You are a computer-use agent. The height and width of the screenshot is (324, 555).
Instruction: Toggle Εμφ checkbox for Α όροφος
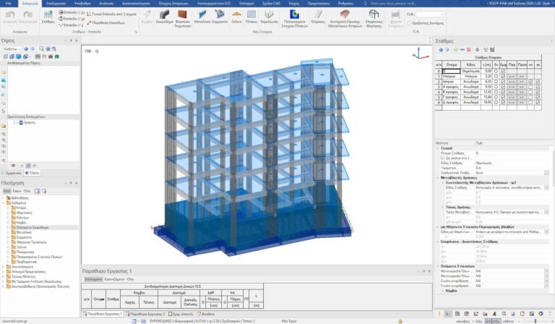(x=503, y=87)
